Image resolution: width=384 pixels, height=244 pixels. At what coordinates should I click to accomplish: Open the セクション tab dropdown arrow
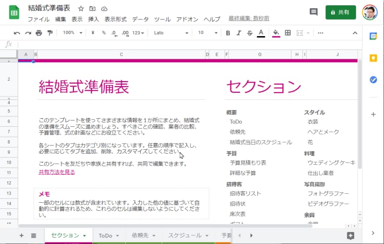tap(84, 236)
